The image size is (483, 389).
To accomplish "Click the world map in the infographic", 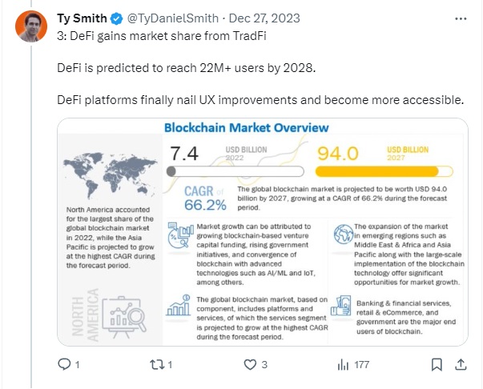I will pos(110,174).
